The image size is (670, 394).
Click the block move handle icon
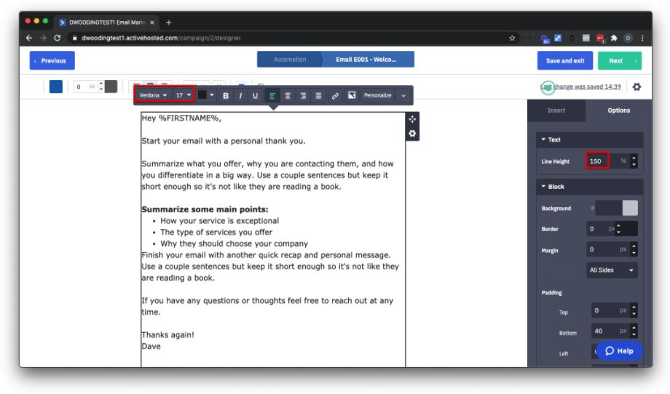tap(412, 119)
